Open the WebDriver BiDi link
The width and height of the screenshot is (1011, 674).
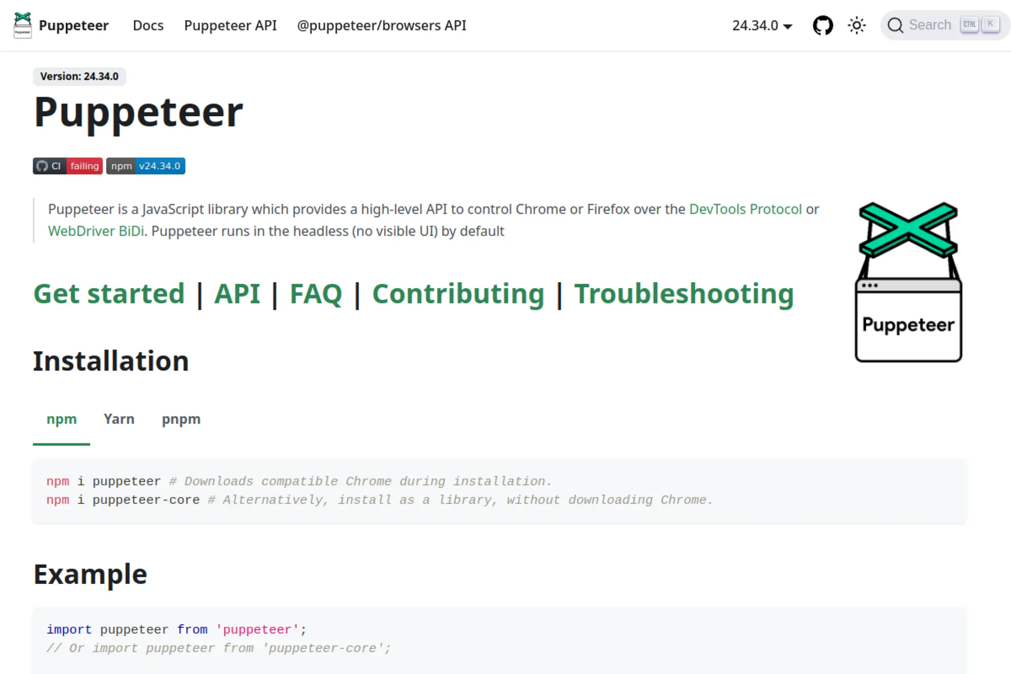pos(96,231)
